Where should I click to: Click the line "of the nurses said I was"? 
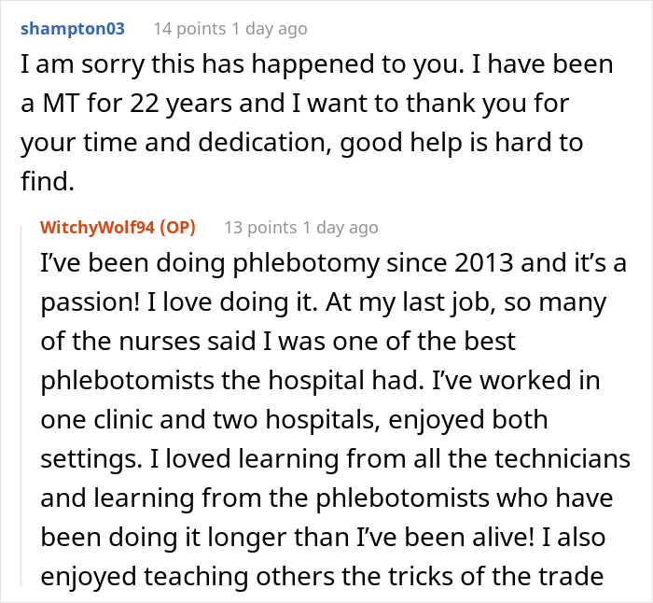pyautogui.click(x=276, y=342)
